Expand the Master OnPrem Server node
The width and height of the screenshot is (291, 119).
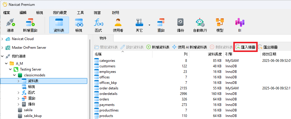pos(2,48)
